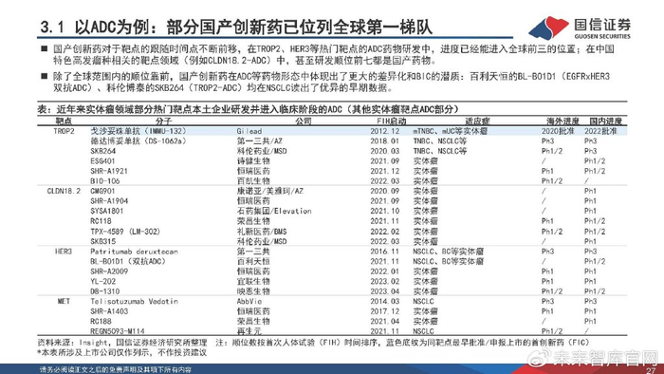Click the SYSA1801 molecule cell
The image size is (664, 374).
pyautogui.click(x=106, y=211)
